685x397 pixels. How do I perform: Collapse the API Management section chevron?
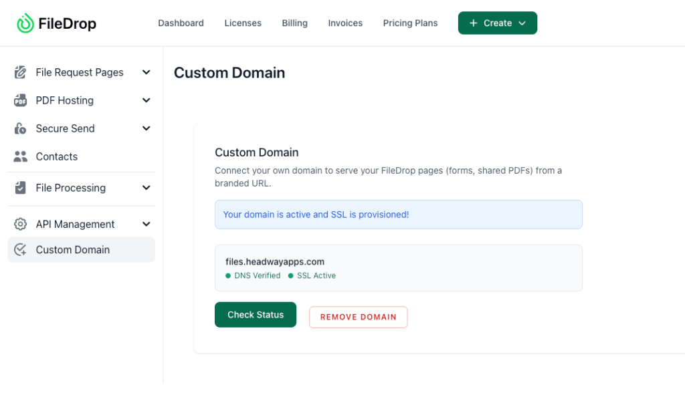pos(146,224)
